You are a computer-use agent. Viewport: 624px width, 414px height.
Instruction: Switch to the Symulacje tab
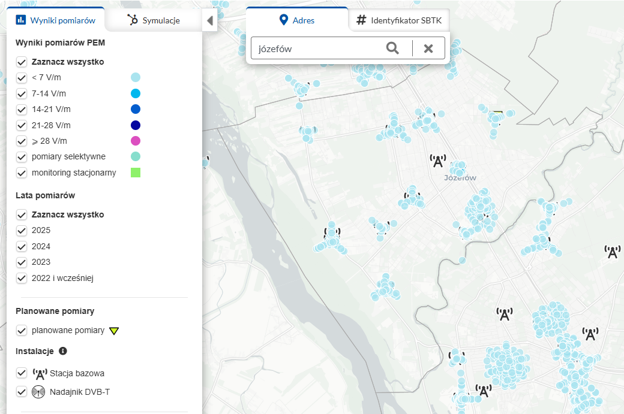click(154, 20)
